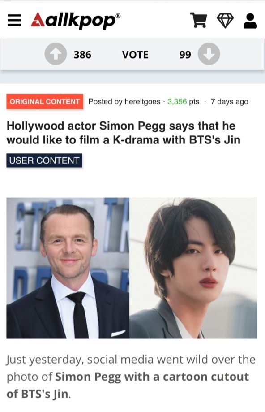Viewport: 265px width, 412px height.
Task: Open author hereitgoes profile
Action: click(x=142, y=101)
